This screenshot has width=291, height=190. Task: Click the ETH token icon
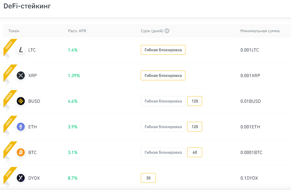pos(20,127)
